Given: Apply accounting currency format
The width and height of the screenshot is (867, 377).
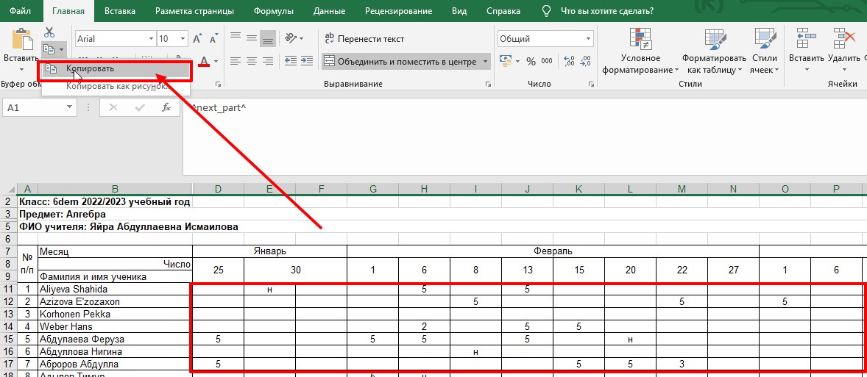Looking at the screenshot, I should pos(506,61).
